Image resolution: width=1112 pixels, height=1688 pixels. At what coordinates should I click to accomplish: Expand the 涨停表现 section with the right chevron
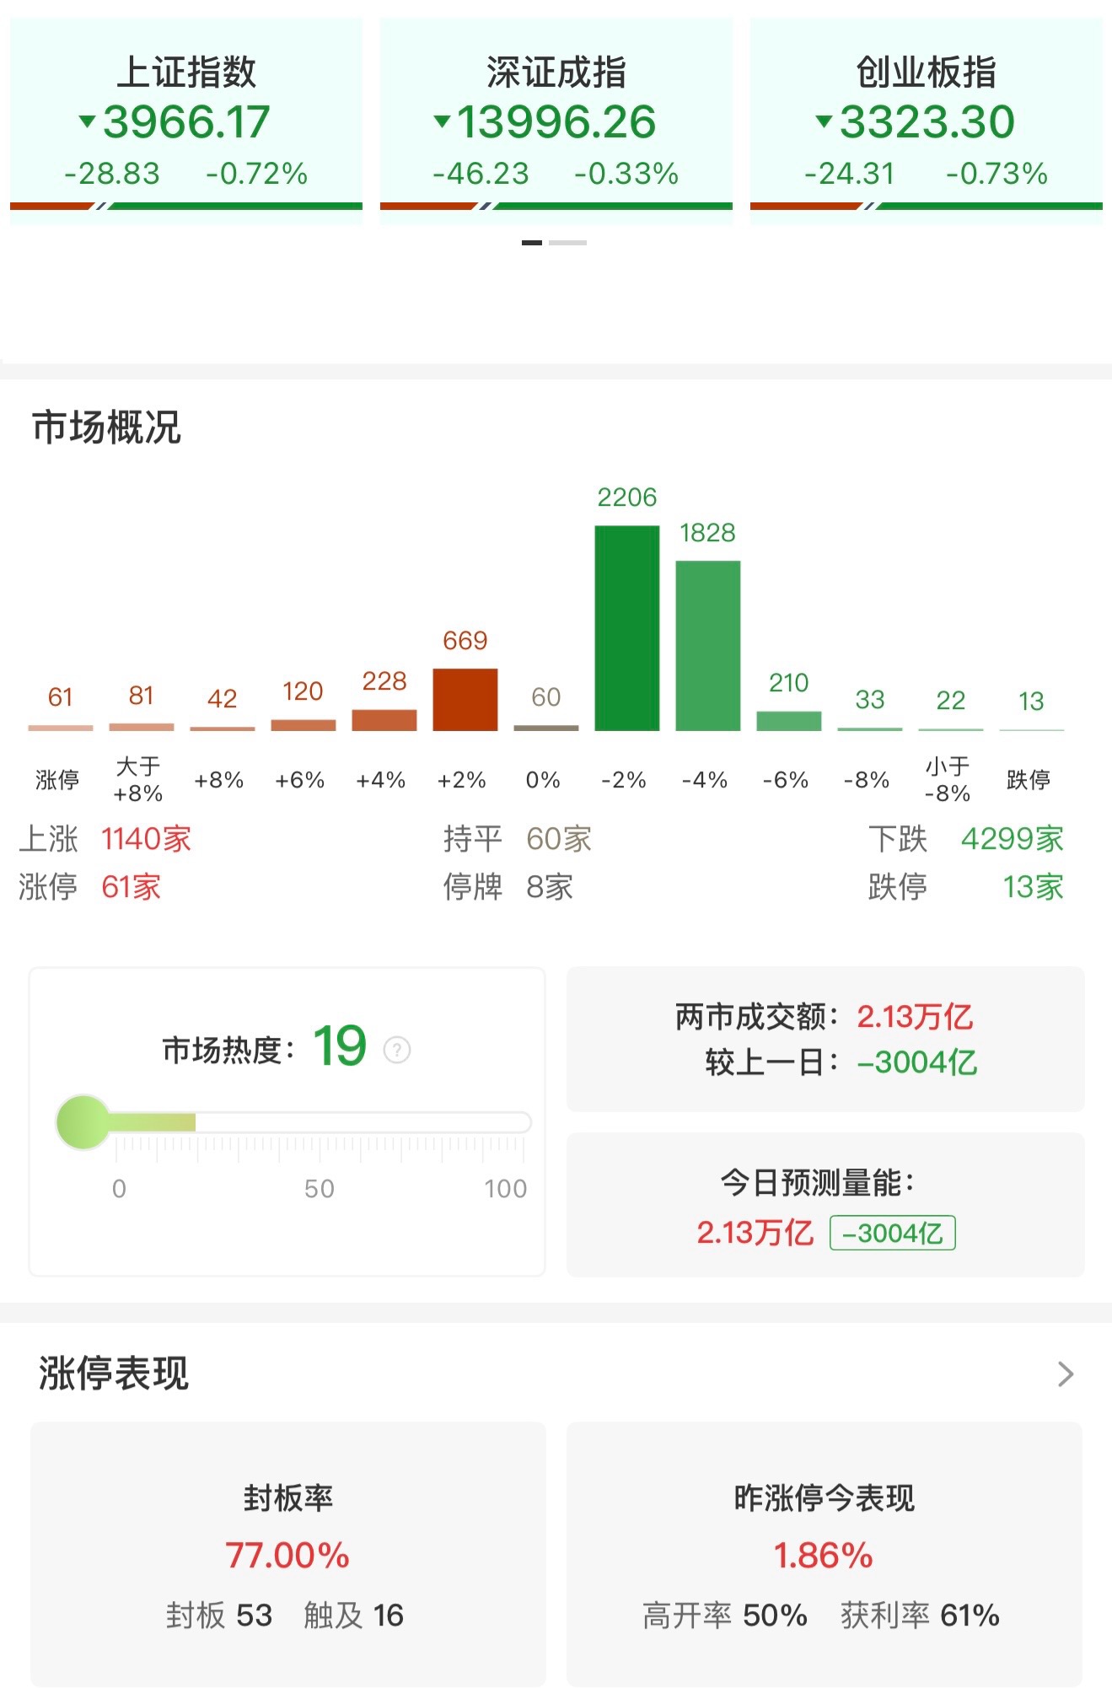tap(1065, 1374)
